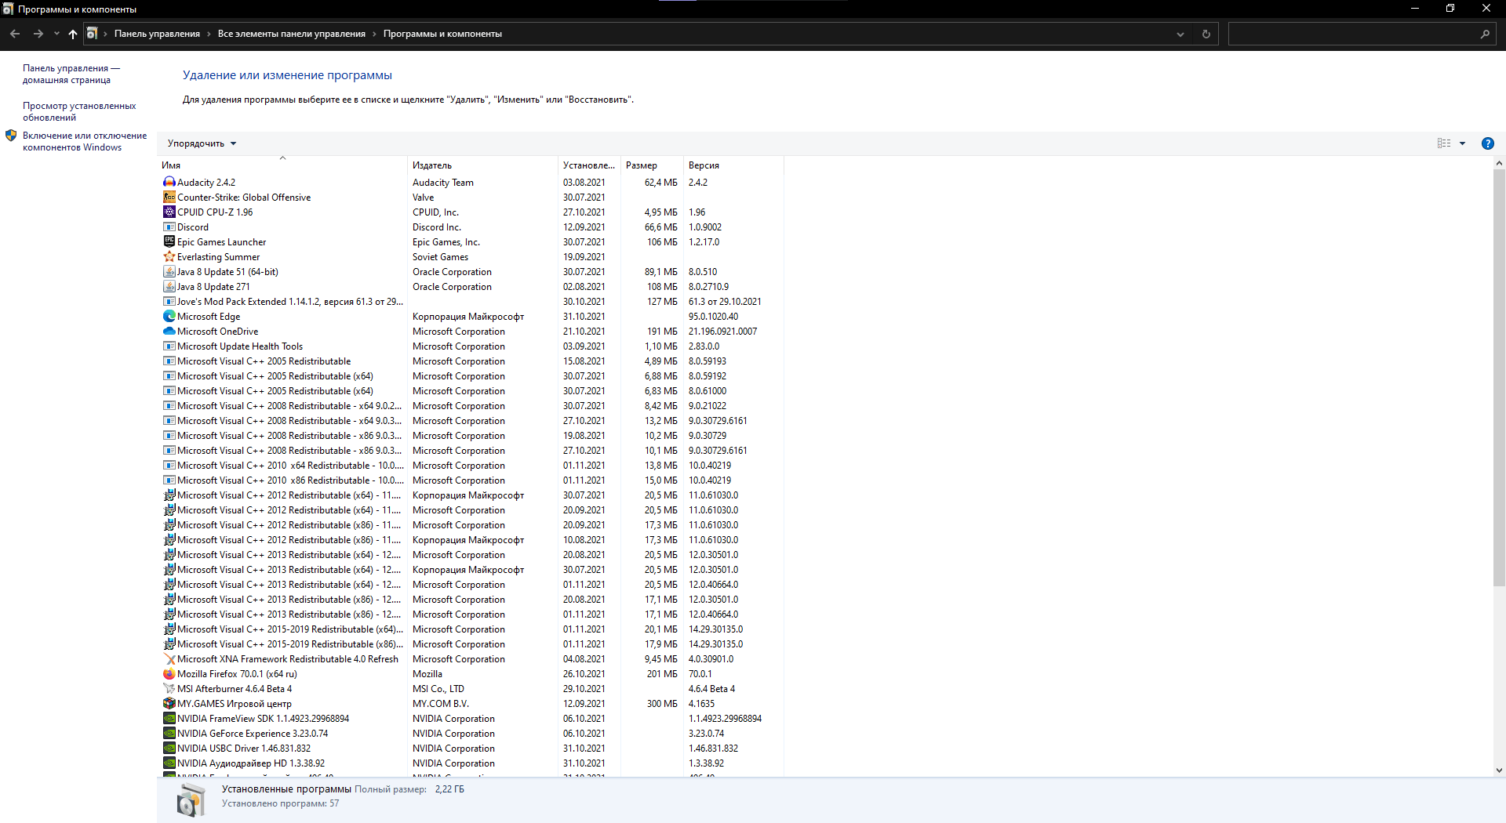Open Включение или отключение компонентов Windows
The width and height of the screenshot is (1506, 823).
click(x=85, y=141)
